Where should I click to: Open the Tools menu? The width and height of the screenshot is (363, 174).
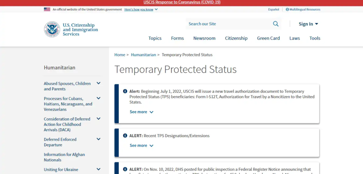click(x=315, y=38)
